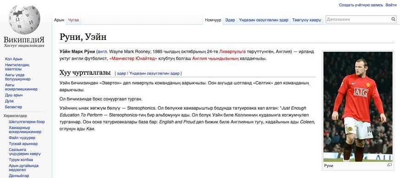Click the Хостуг энциклопедия tagline

(24, 45)
